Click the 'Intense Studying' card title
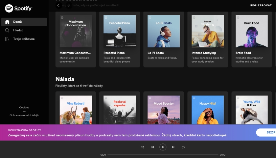276x158 pixels. pos(204,53)
